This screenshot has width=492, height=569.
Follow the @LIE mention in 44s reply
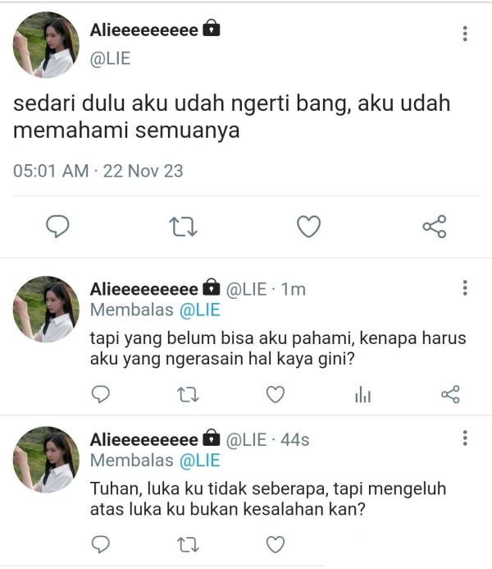click(x=200, y=461)
